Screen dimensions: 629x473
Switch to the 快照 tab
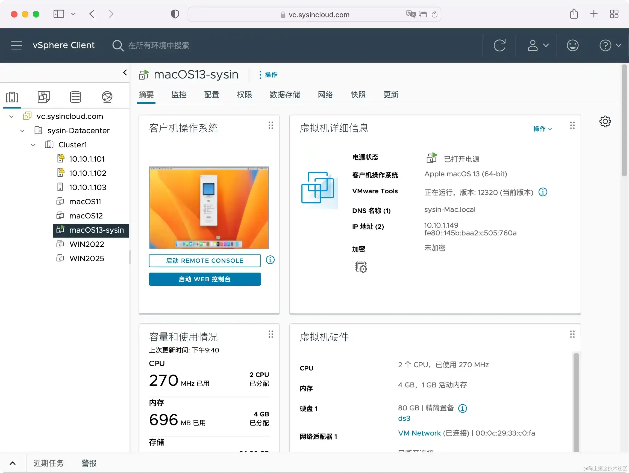point(358,95)
